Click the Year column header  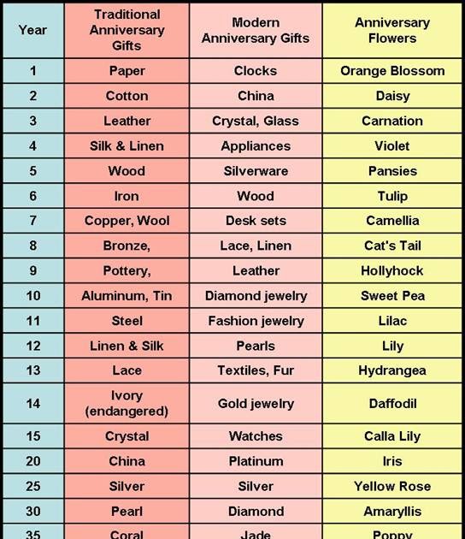33,30
